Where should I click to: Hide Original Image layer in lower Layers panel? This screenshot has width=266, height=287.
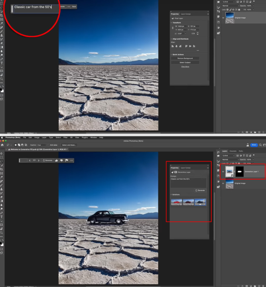point(223,183)
